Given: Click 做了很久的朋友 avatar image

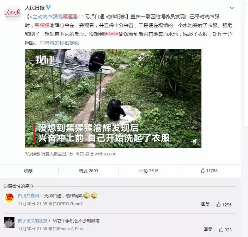Looking at the screenshot, I should point(9,223).
